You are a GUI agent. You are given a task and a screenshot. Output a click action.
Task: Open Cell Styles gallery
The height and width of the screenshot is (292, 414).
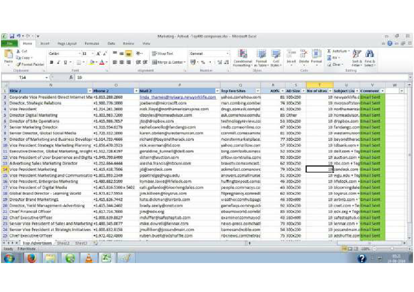[x=276, y=58]
